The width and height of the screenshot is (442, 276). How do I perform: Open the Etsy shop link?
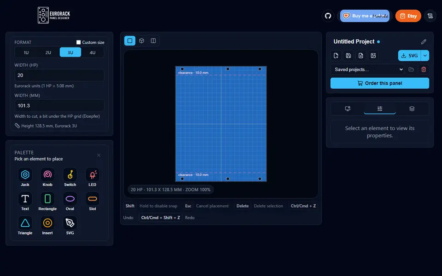(408, 16)
